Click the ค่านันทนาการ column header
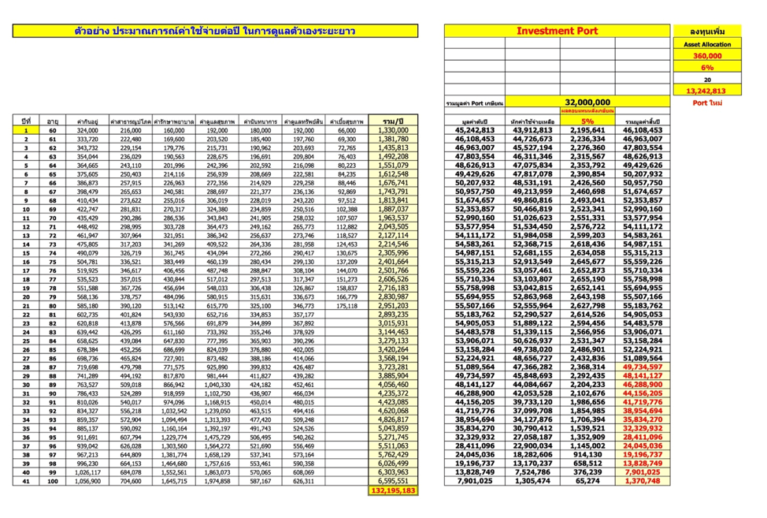The image size is (767, 518). pyautogui.click(x=260, y=121)
